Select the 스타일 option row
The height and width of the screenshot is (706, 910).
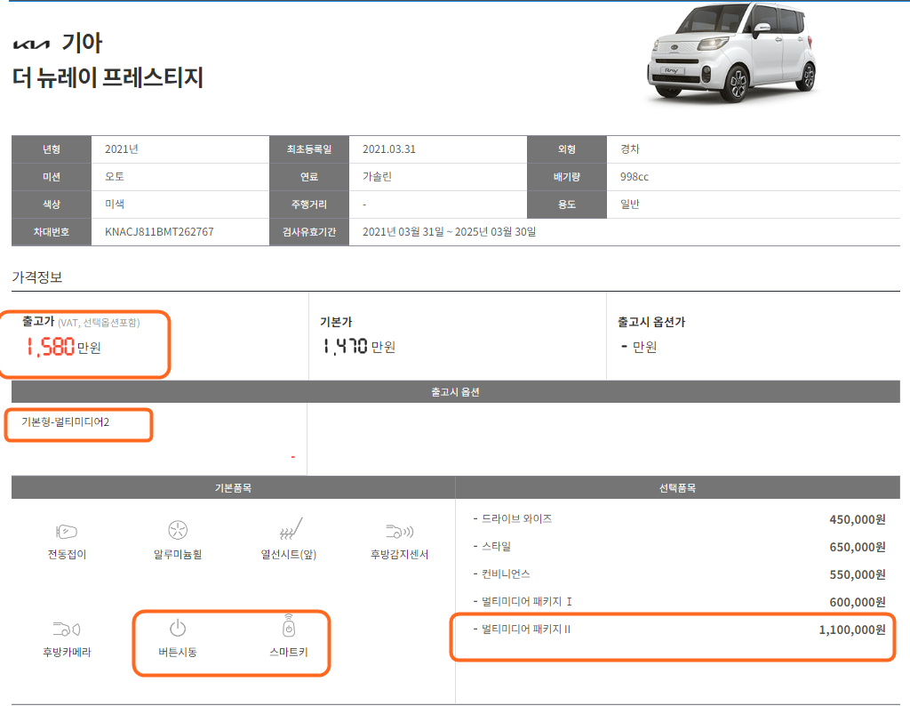pyautogui.click(x=679, y=547)
